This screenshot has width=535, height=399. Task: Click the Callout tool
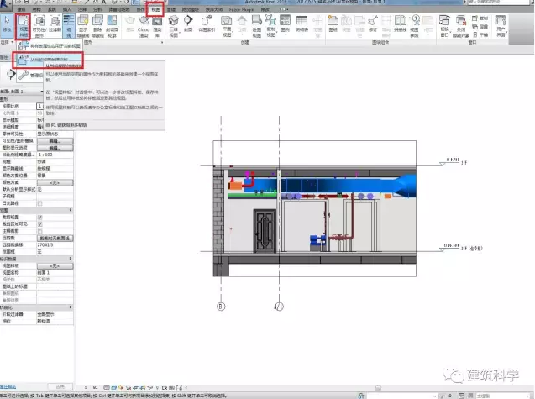207,24
